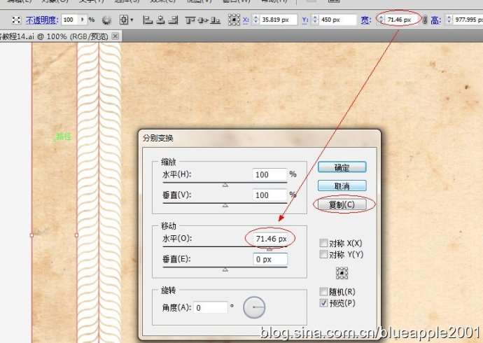Click the horizontal align center icon
The width and height of the screenshot is (483, 343).
click(160, 20)
